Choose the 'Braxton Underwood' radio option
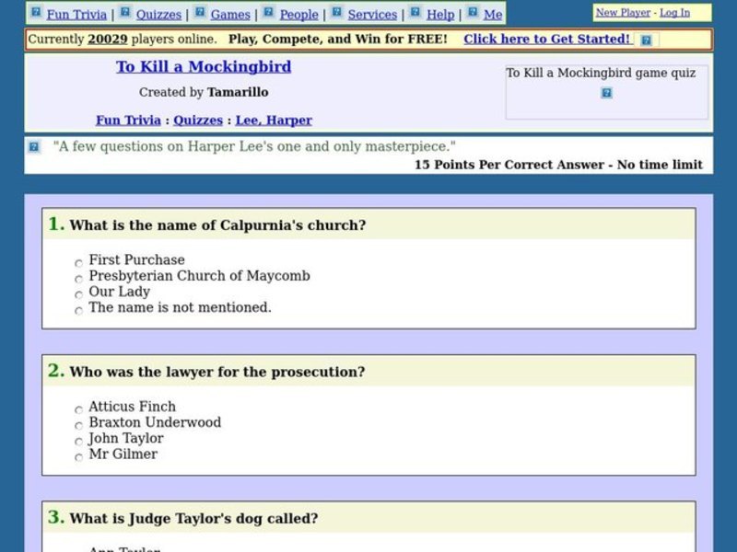Viewport: 737px width, 552px height. (x=79, y=425)
